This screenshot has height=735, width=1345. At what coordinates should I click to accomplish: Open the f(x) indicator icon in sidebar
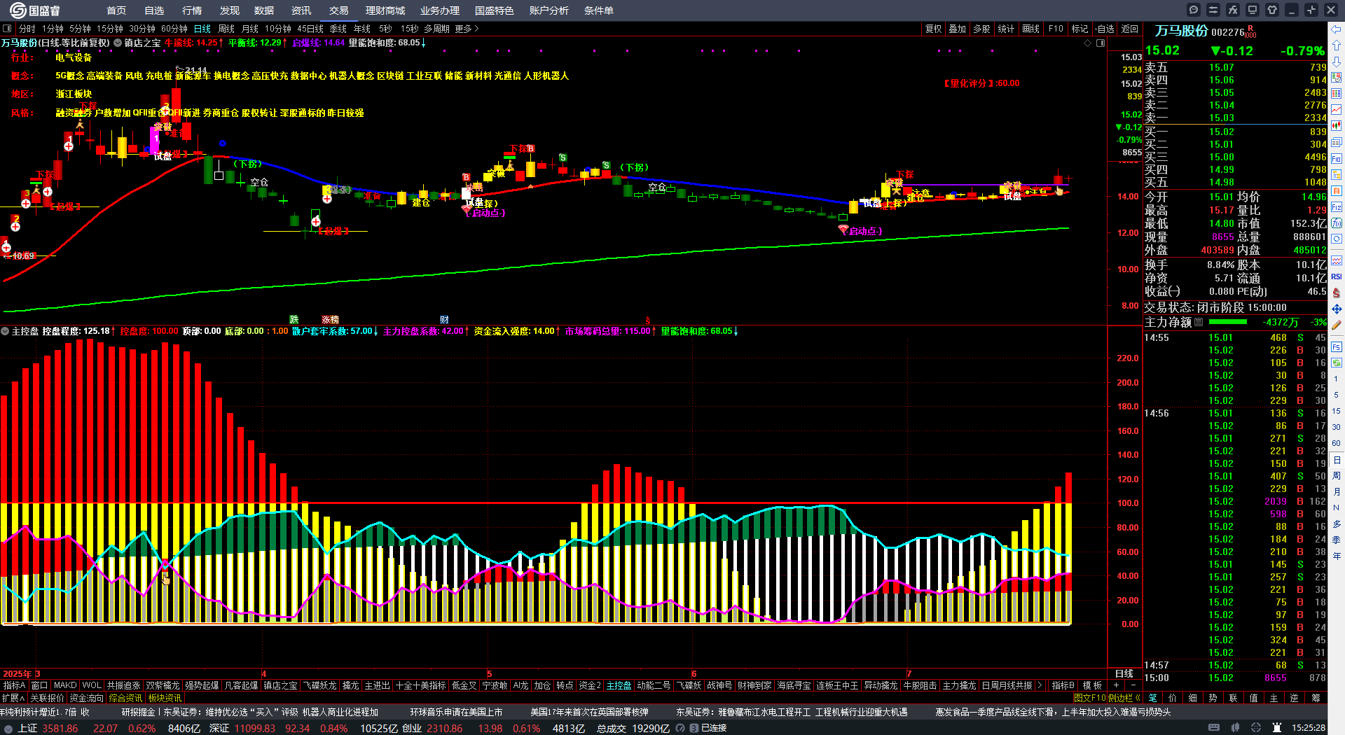[x=1337, y=223]
